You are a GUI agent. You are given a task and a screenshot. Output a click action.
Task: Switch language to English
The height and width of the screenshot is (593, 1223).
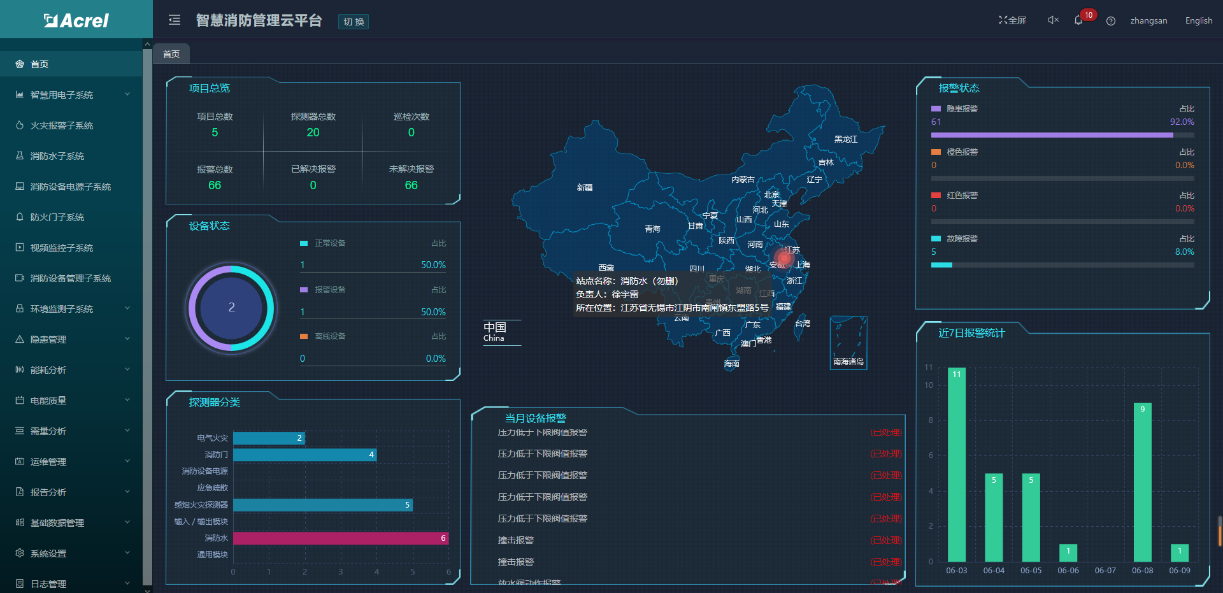(x=1198, y=20)
